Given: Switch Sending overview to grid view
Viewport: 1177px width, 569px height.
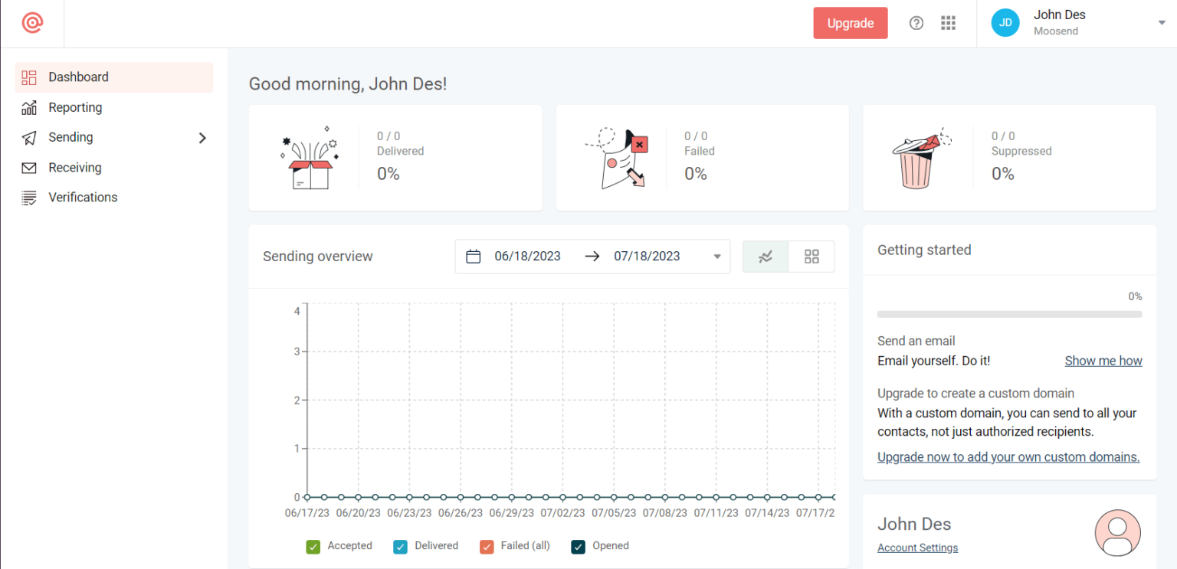Looking at the screenshot, I should pyautogui.click(x=811, y=257).
